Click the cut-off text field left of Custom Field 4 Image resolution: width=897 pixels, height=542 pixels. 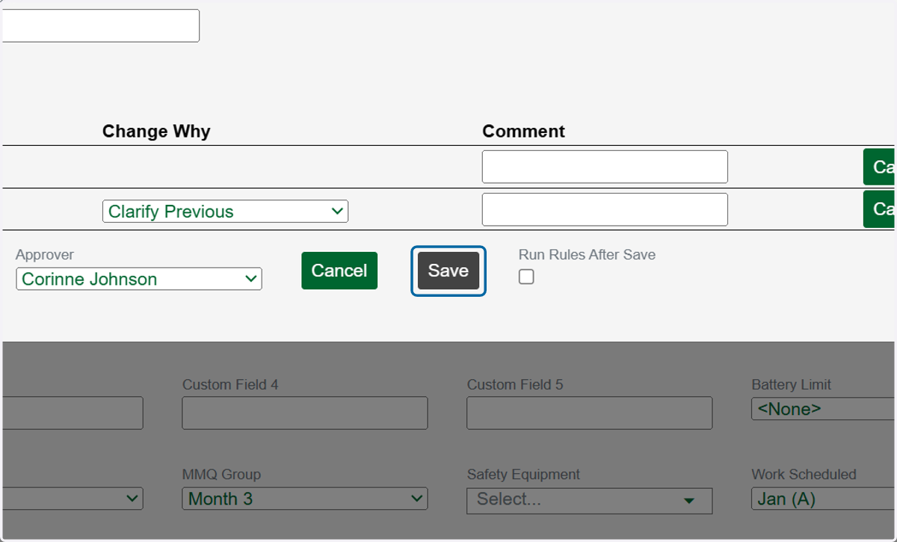point(73,413)
